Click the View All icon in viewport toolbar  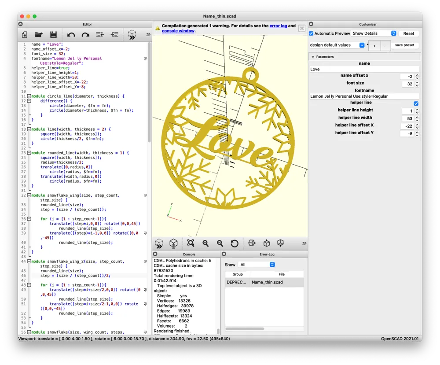pos(191,243)
